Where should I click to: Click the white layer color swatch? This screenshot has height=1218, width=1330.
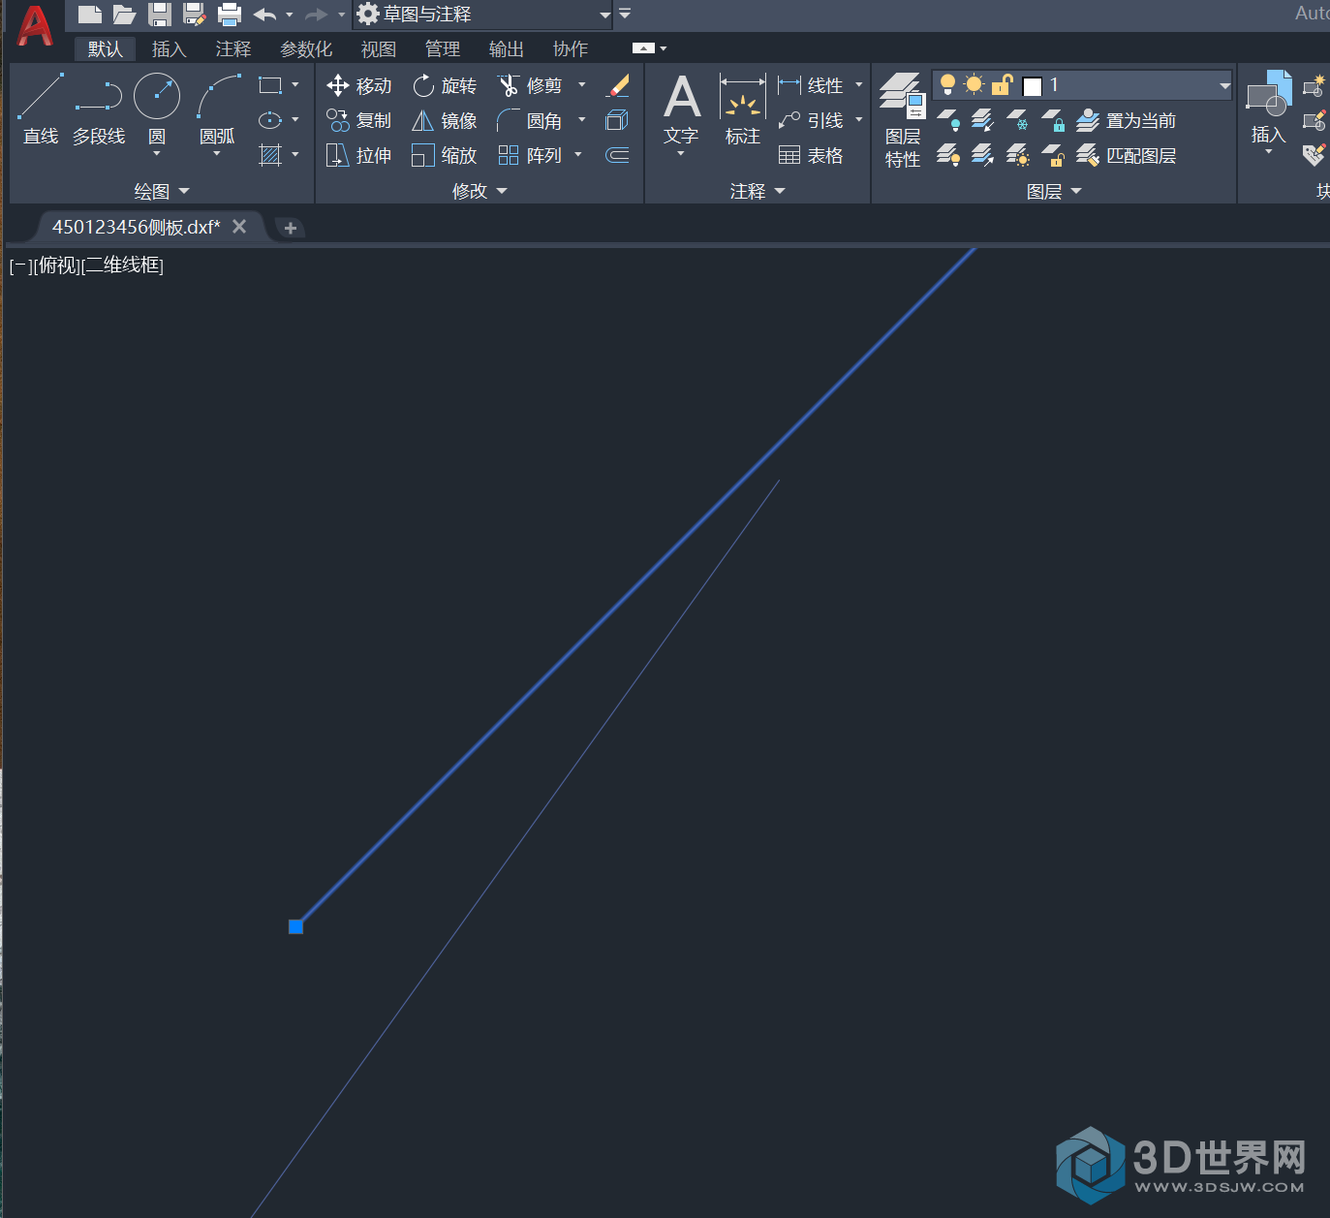(1033, 86)
